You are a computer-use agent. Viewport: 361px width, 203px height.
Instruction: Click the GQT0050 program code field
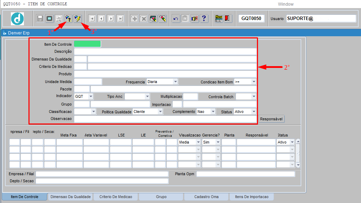pyautogui.click(x=251, y=18)
